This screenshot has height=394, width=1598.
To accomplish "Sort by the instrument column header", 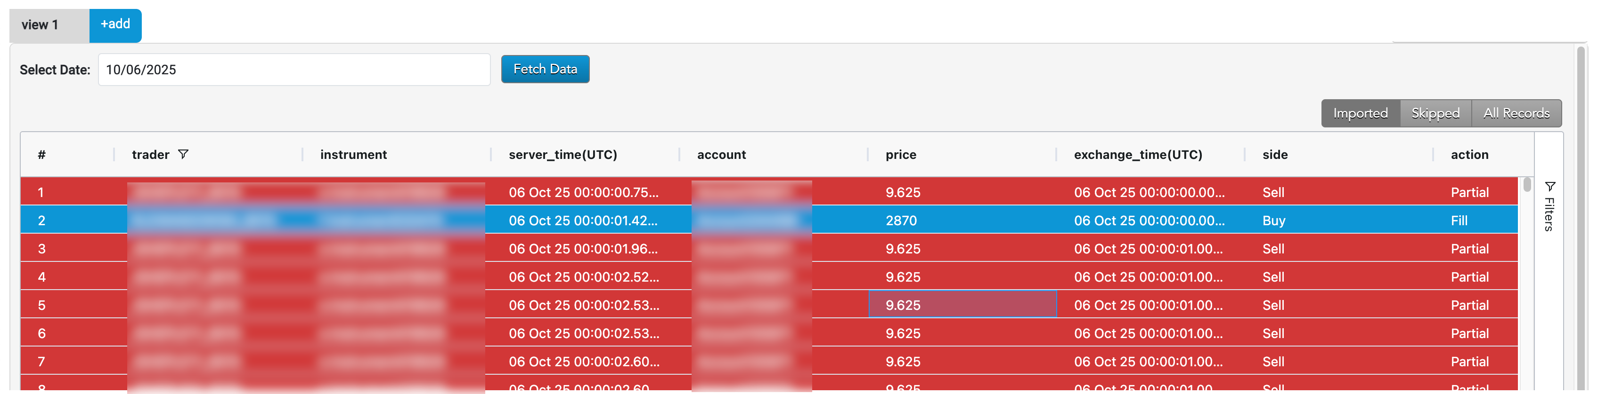I will click(x=353, y=155).
